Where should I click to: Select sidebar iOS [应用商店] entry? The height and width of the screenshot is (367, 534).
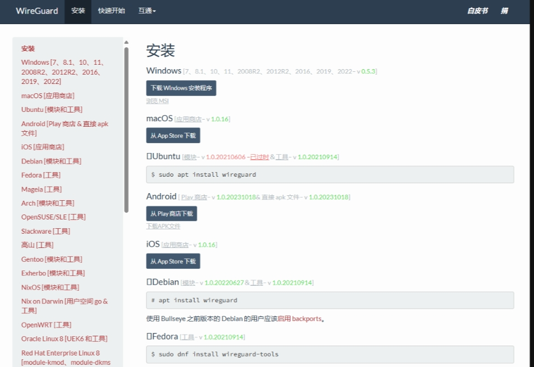click(x=43, y=147)
